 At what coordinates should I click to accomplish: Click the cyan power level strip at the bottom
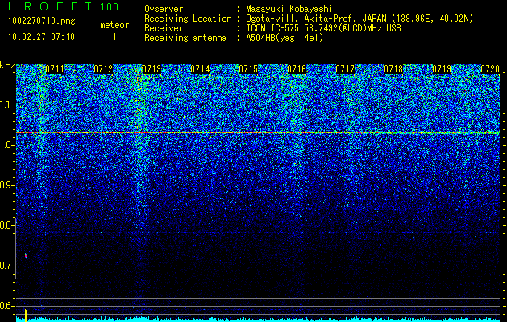click(x=258, y=320)
